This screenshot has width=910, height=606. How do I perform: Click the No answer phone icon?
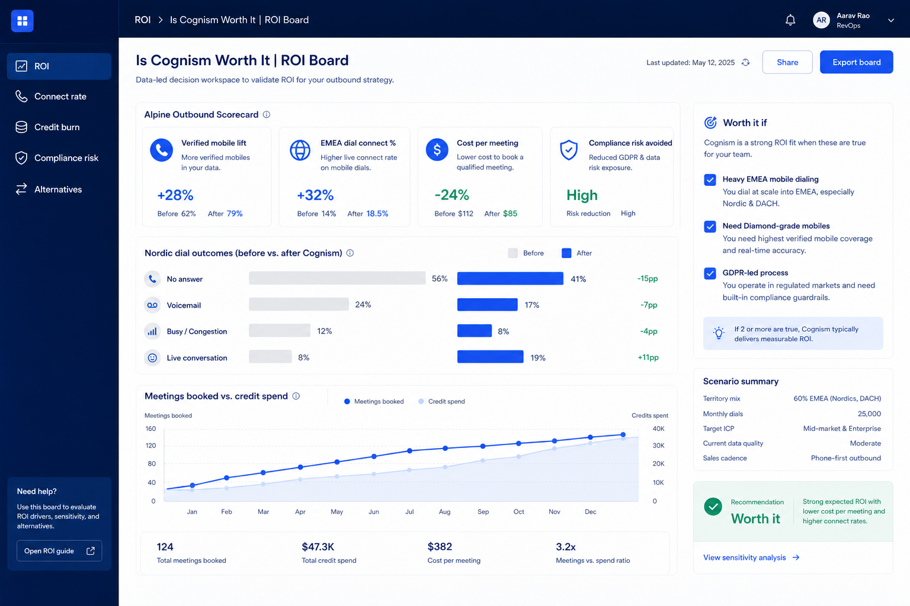click(152, 279)
